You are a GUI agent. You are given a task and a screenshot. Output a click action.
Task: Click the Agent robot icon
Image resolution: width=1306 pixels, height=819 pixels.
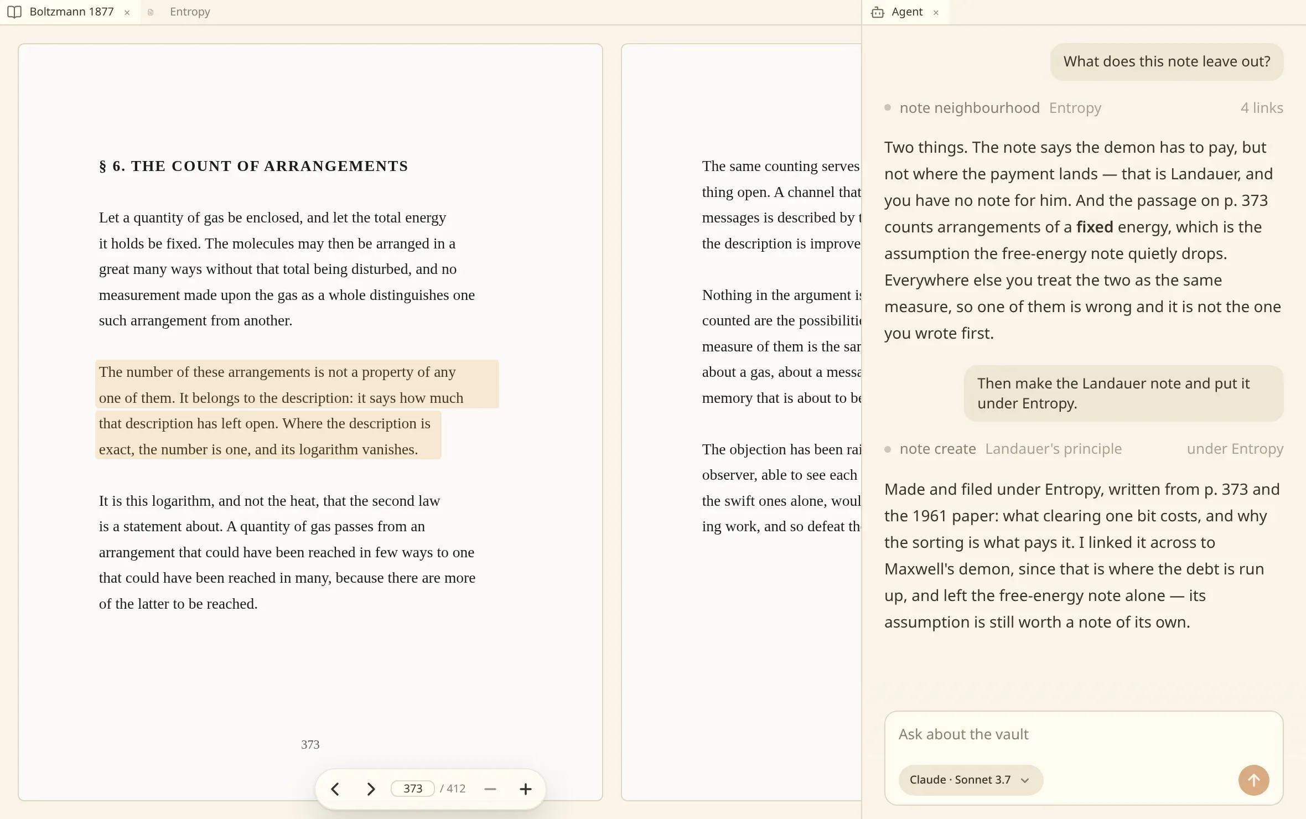point(878,12)
